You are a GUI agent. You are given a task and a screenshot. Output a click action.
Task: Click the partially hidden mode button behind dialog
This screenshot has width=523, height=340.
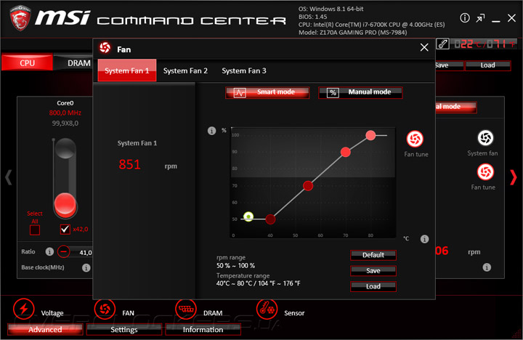click(x=456, y=107)
